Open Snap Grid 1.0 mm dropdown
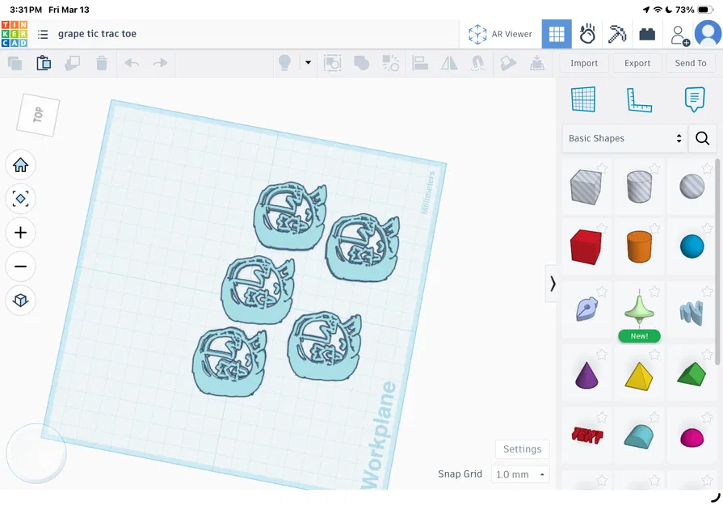 (x=520, y=474)
